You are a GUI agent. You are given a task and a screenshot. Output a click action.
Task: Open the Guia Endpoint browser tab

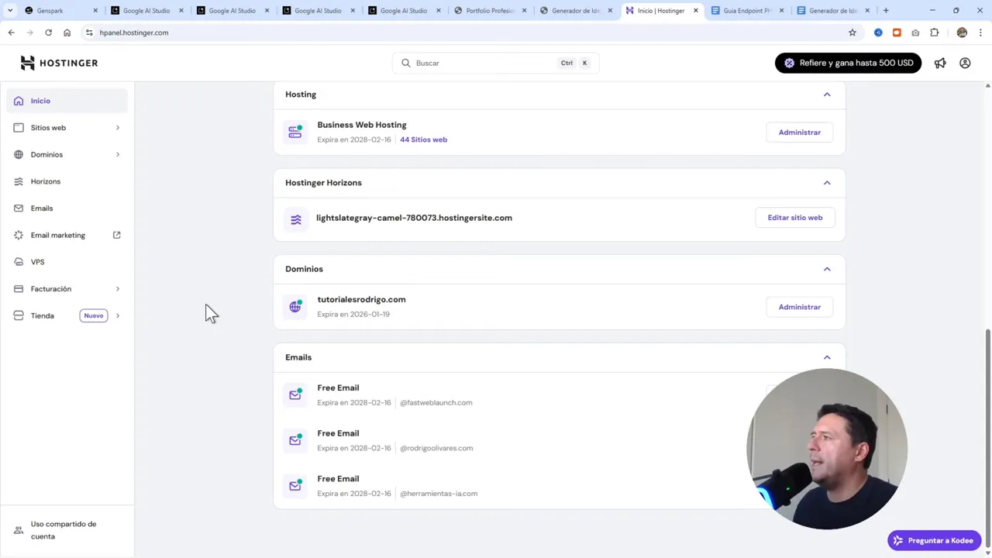pyautogui.click(x=746, y=10)
